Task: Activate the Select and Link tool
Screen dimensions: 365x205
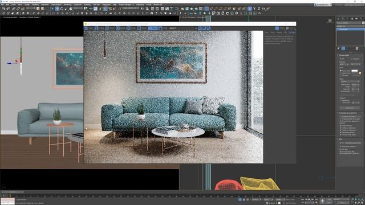Action: coord(14,9)
